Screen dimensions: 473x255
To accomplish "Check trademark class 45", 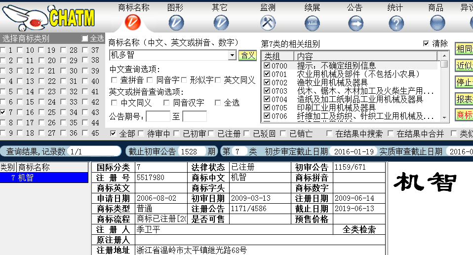I will tap(85, 133).
